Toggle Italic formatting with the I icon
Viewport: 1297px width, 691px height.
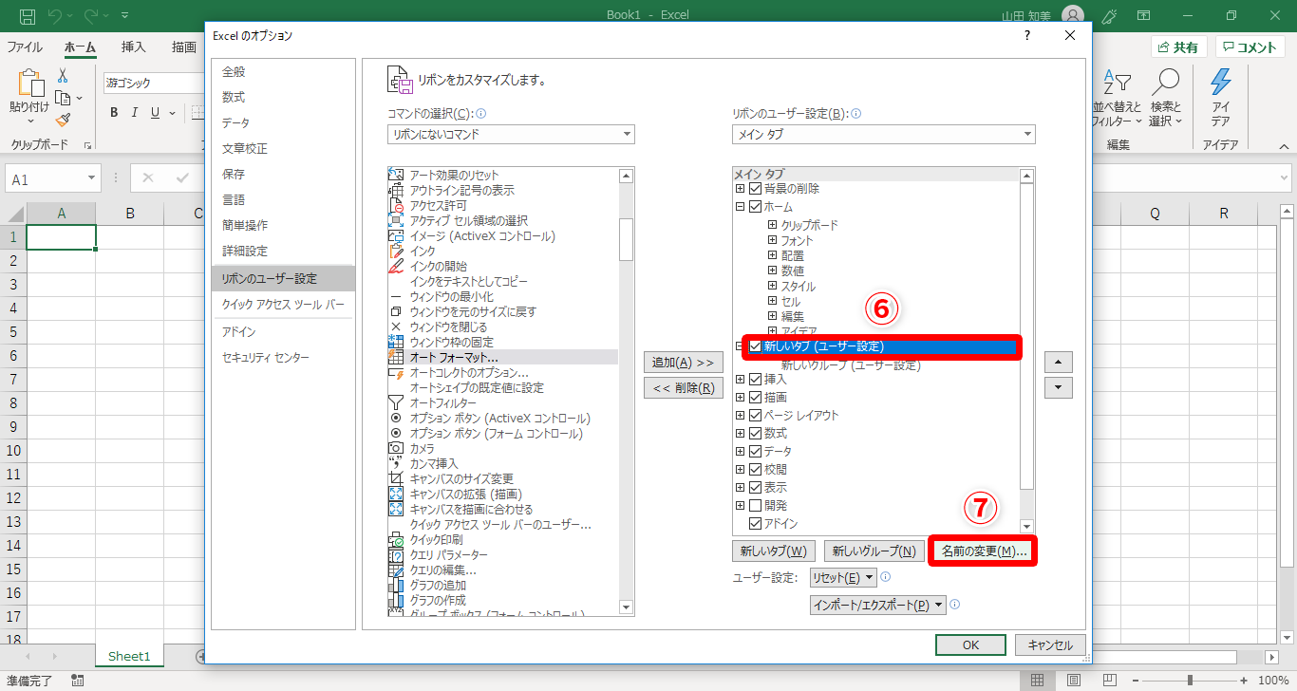(x=135, y=113)
